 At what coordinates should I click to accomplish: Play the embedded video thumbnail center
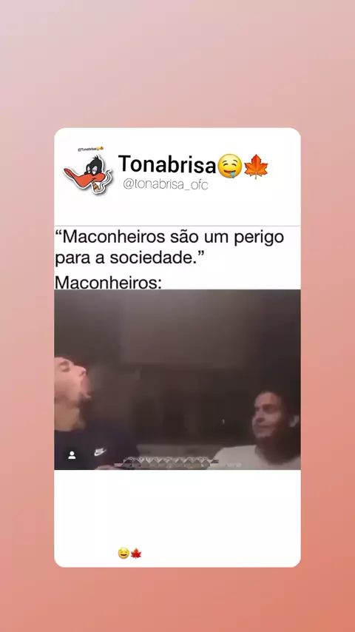point(177,380)
